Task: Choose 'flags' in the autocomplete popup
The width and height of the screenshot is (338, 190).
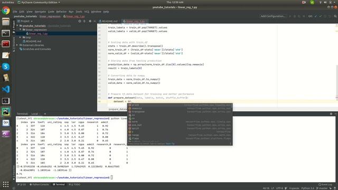Action: 180,138
